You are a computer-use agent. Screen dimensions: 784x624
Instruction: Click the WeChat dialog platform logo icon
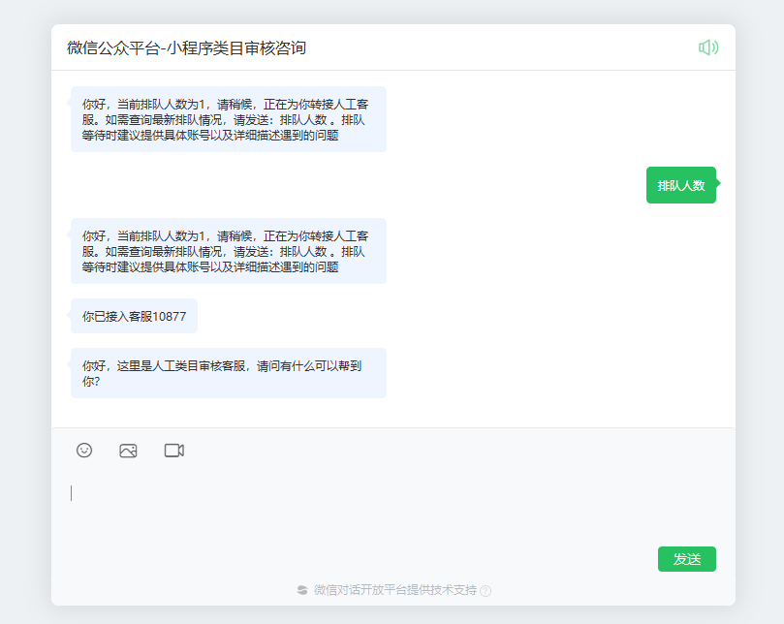pos(302,590)
